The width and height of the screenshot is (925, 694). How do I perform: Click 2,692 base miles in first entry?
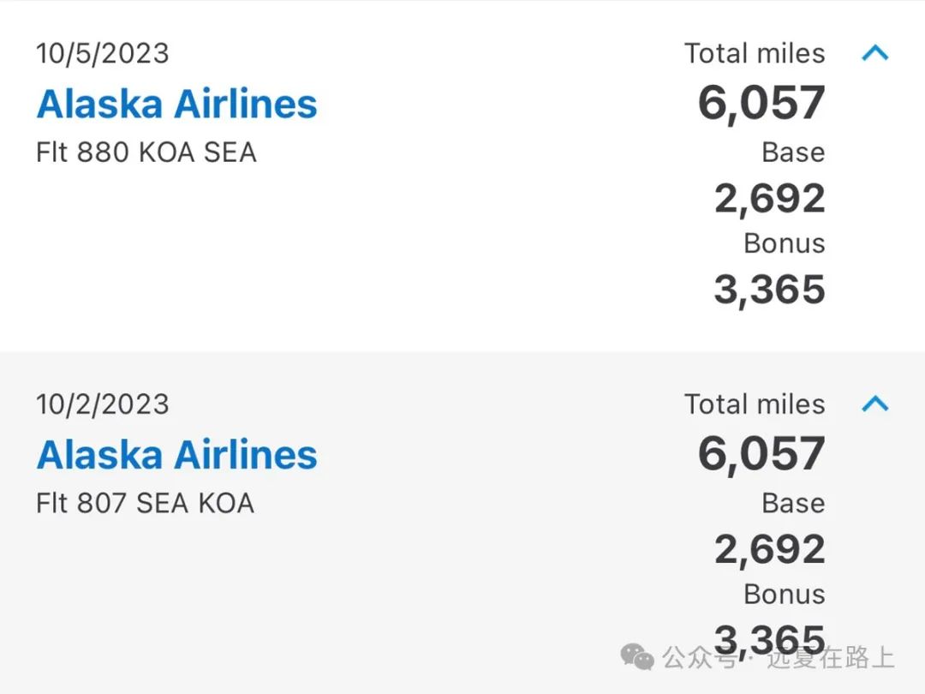click(x=769, y=198)
